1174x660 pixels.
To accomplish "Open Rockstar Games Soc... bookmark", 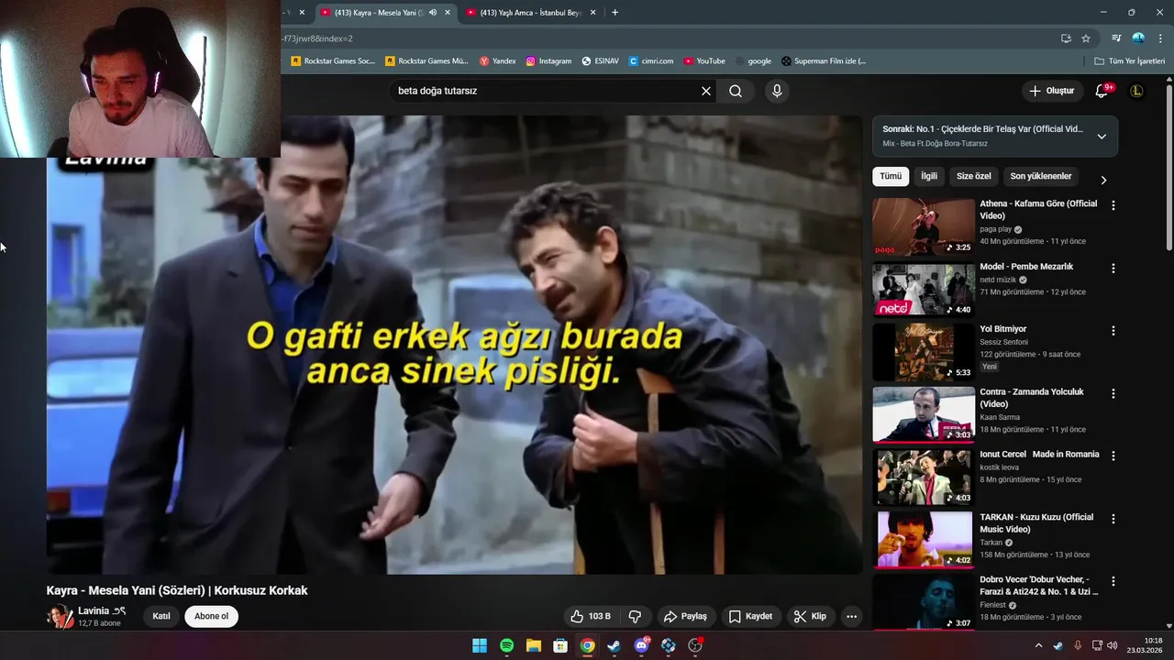I will click(x=333, y=61).
